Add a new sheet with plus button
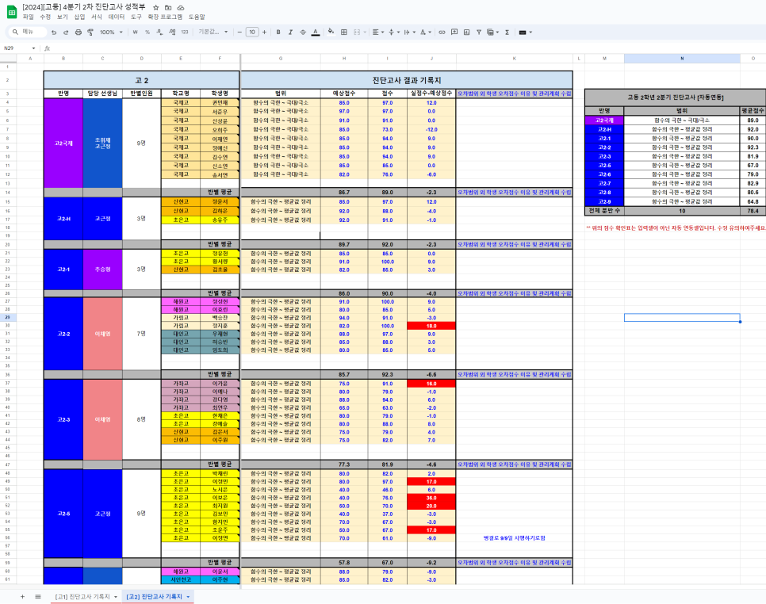This screenshot has width=766, height=604. point(22,597)
